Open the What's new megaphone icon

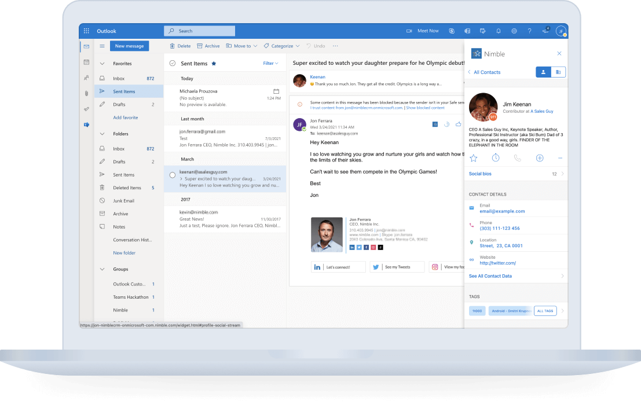[x=545, y=31]
